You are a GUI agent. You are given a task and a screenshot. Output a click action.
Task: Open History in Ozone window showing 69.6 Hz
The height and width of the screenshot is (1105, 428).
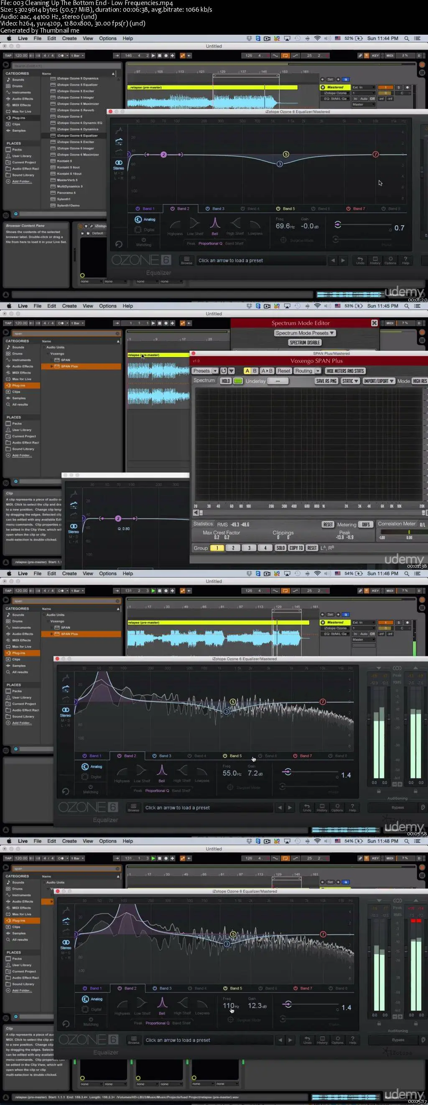[x=375, y=260]
